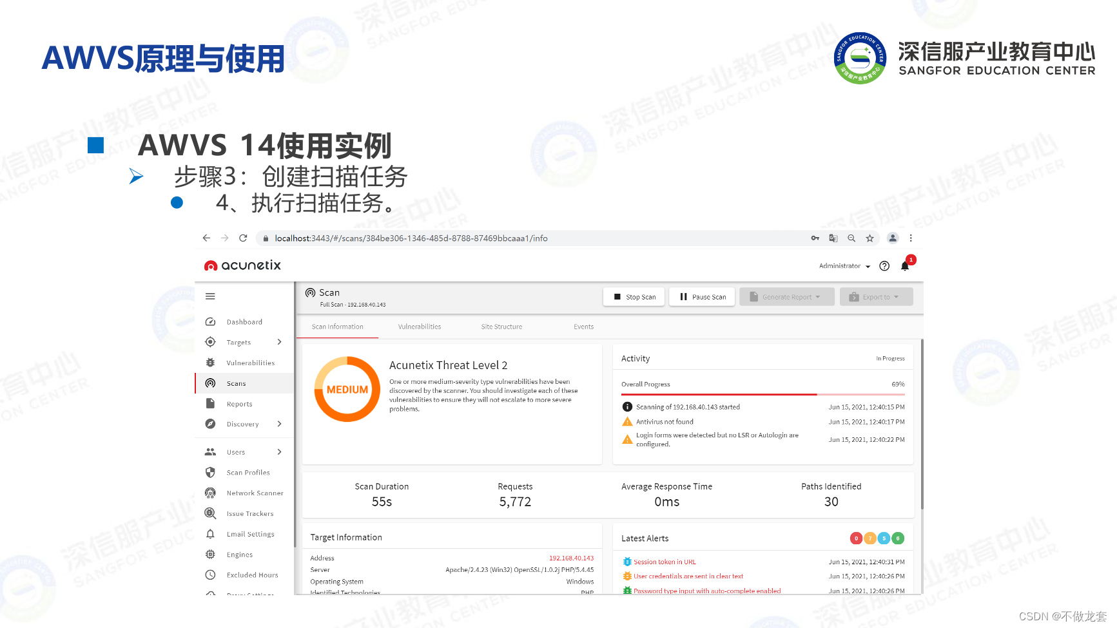
Task: Click the Scan Duration value 55s
Action: point(382,502)
